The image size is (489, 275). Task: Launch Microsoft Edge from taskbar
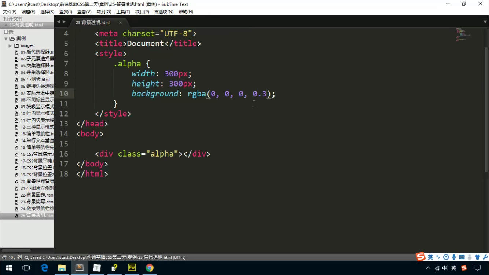click(x=44, y=268)
